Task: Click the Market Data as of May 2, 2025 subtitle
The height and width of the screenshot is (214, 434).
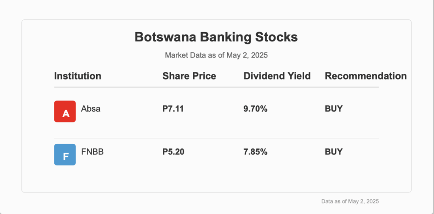Action: coord(216,55)
